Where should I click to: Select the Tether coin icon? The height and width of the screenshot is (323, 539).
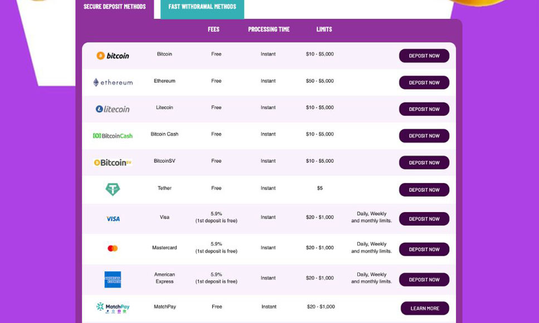click(x=114, y=188)
